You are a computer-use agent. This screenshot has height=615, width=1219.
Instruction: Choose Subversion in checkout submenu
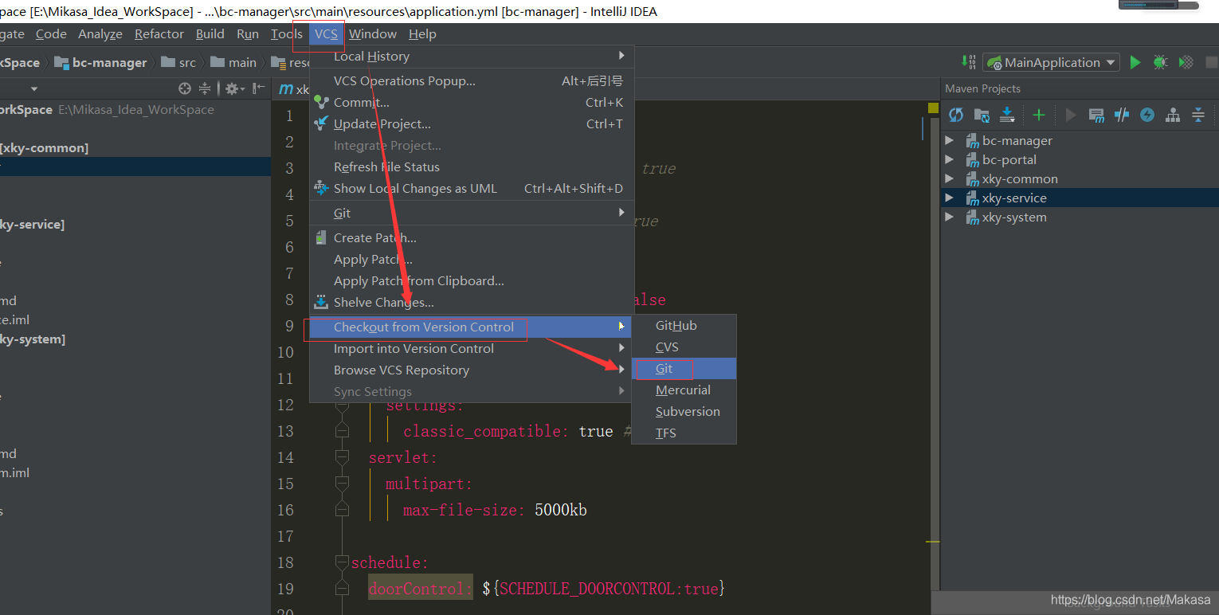click(684, 411)
